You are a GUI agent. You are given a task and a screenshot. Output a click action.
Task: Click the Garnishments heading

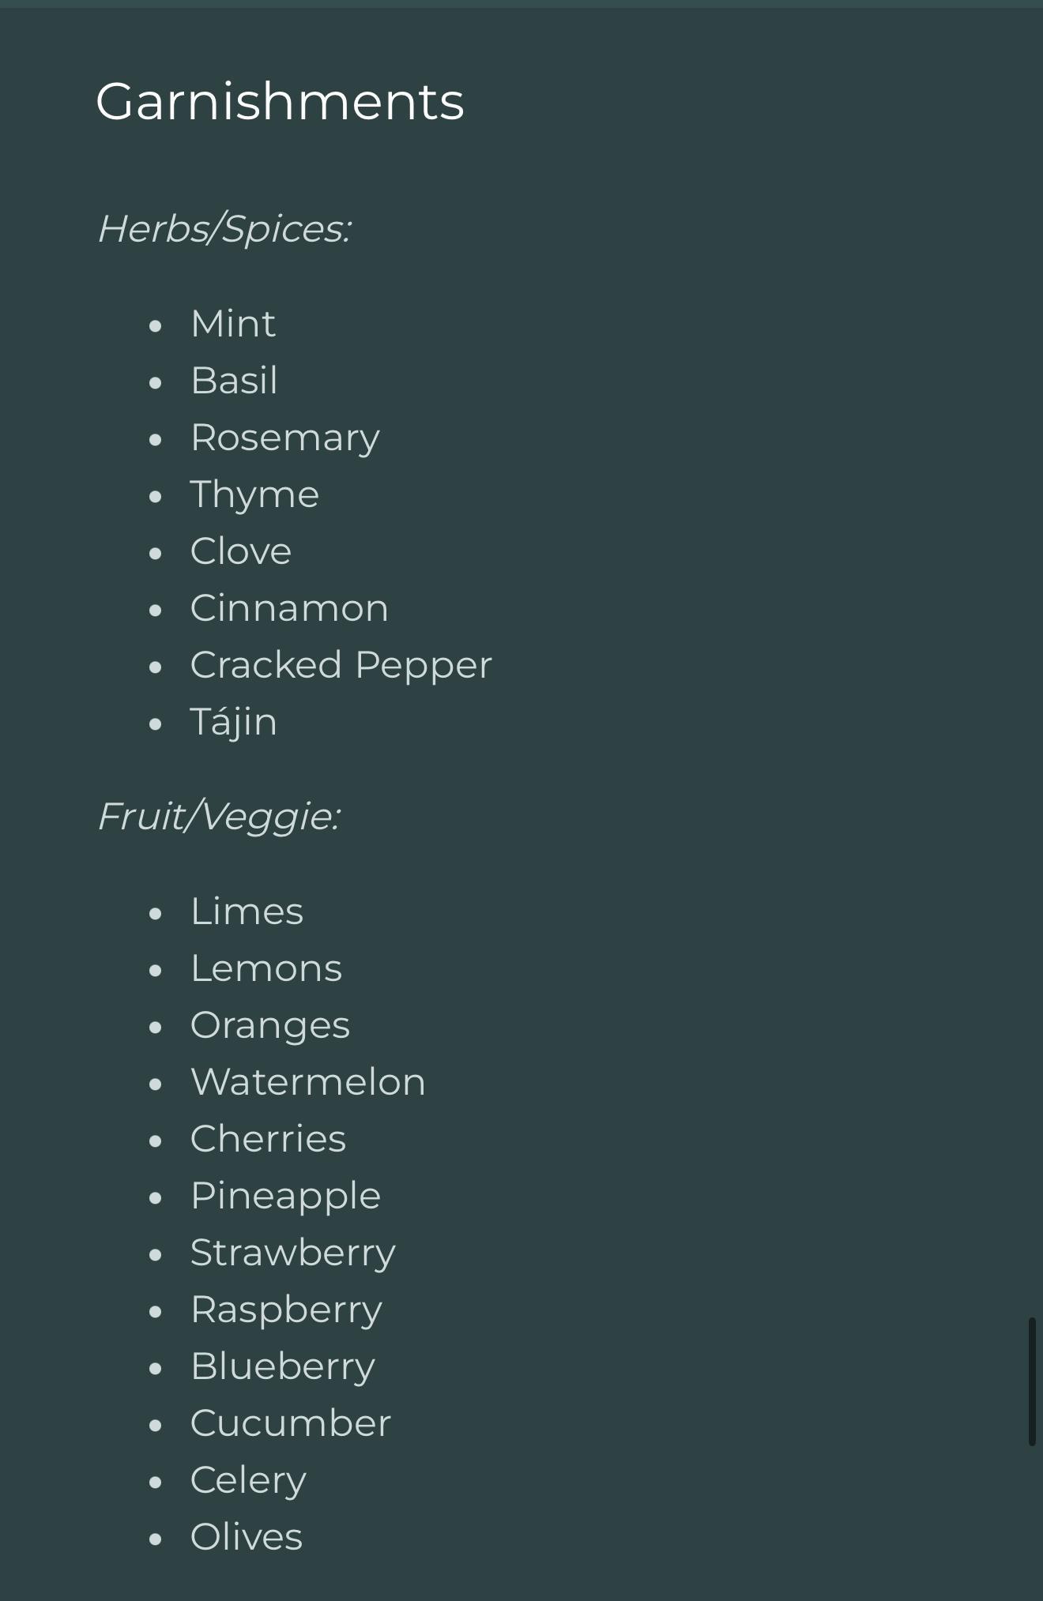pyautogui.click(x=280, y=102)
